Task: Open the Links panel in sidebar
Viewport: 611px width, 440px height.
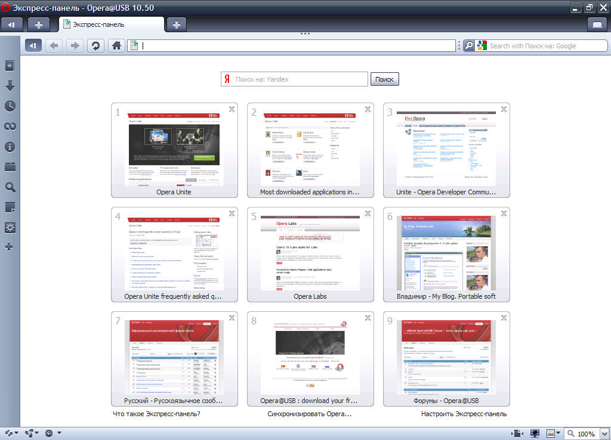Action: (x=10, y=126)
